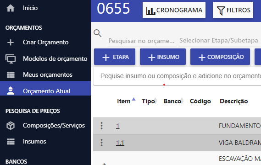Click the Inicio home icon
Viewport: 261px width, 165px height.
(11, 8)
